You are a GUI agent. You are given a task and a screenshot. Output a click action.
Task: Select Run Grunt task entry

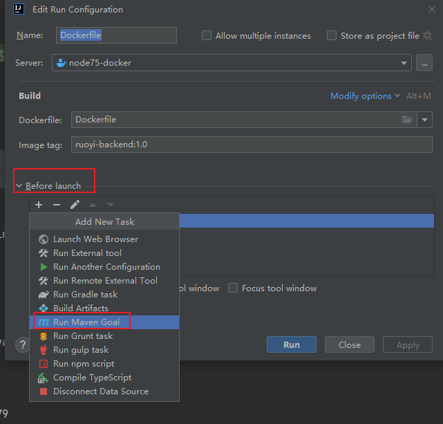[104, 336]
